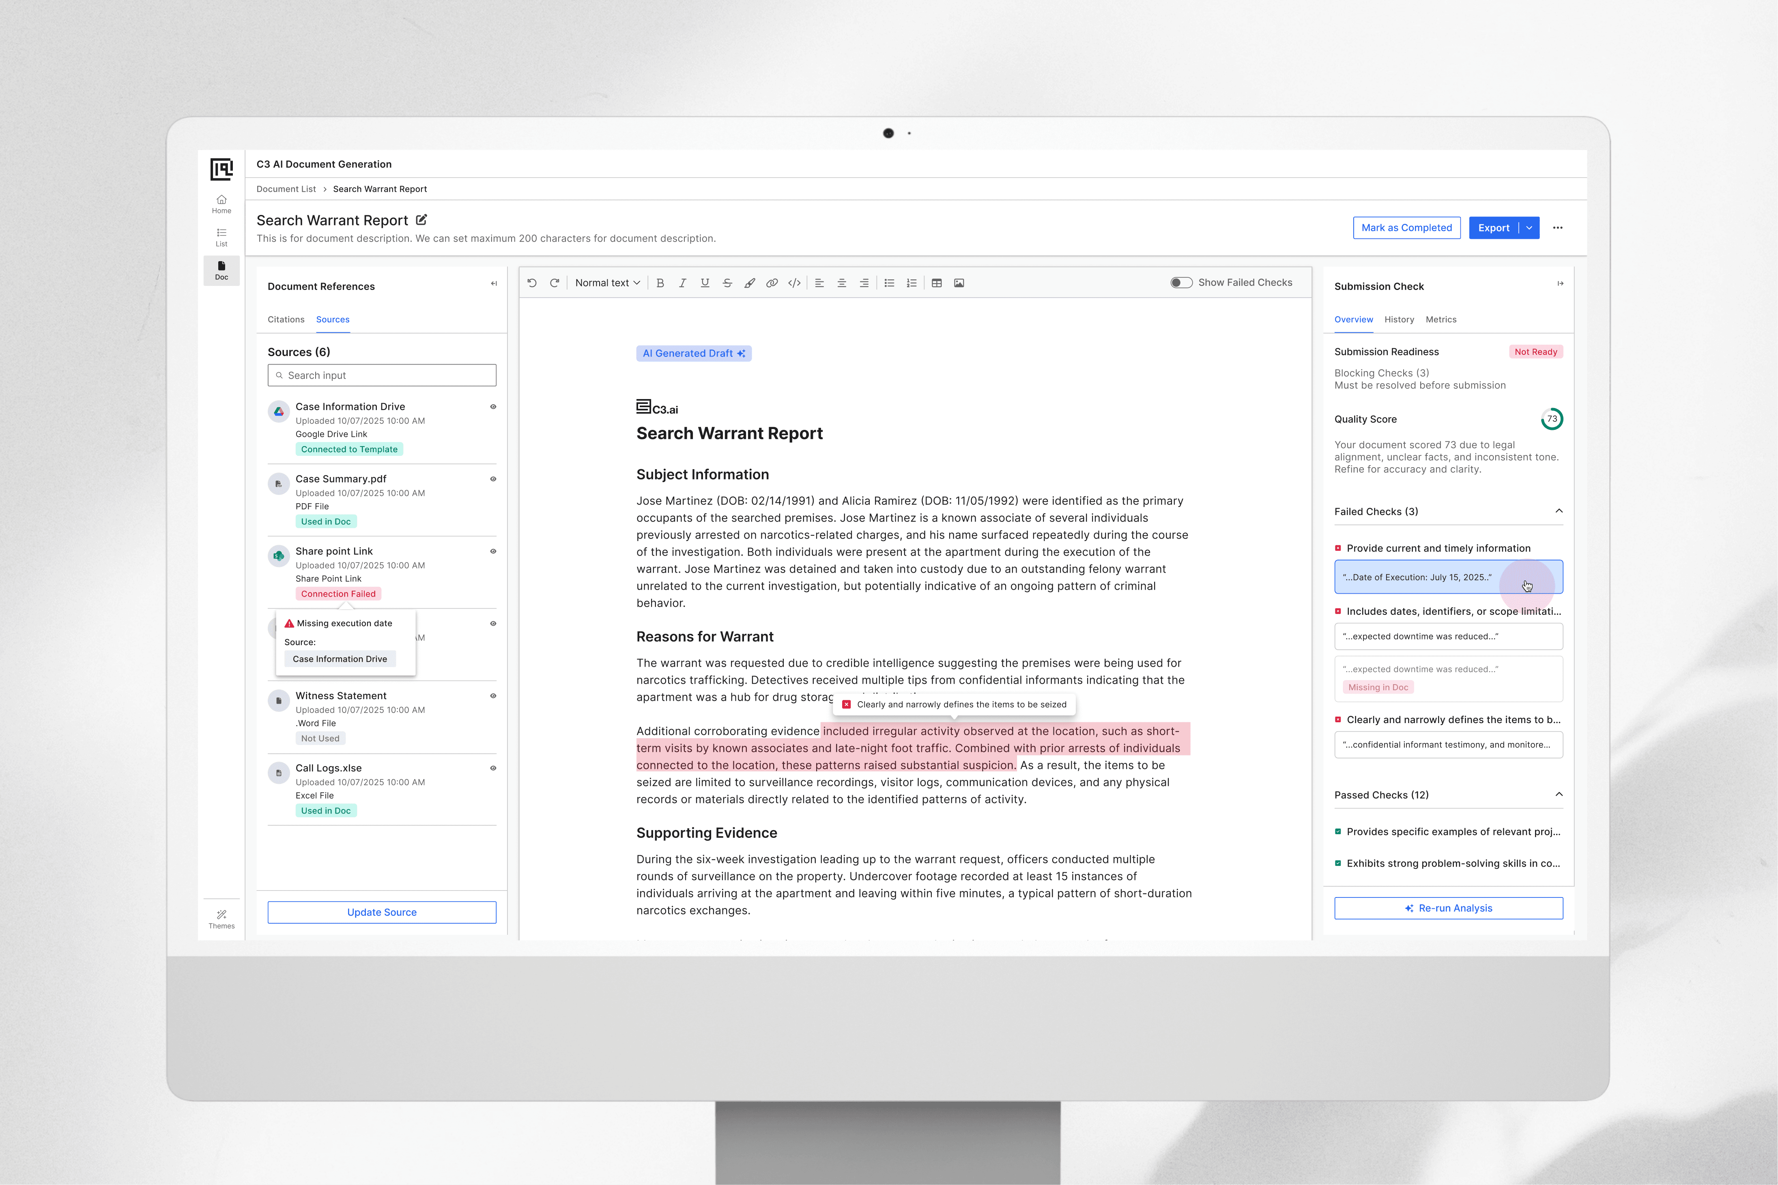Viewport: 1778px width, 1185px height.
Task: Open the Normal text style dropdown
Action: [607, 283]
